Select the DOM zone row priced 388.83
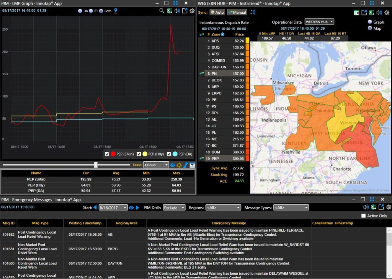Viewport: 392px width, 279px height. [224, 152]
